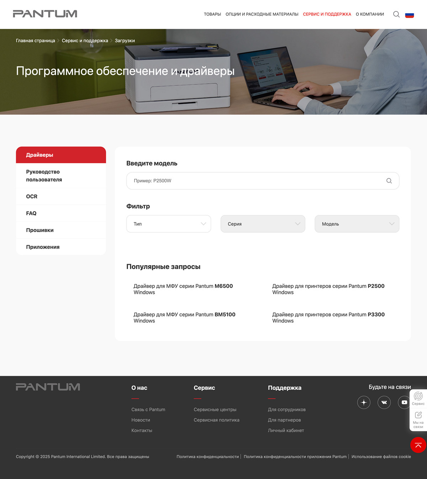
Task: Open the Dzen social icon
Action: (364, 402)
